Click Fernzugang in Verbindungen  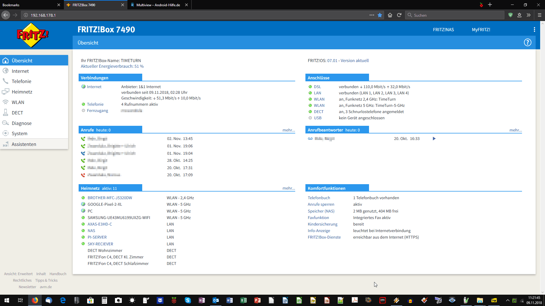(97, 110)
